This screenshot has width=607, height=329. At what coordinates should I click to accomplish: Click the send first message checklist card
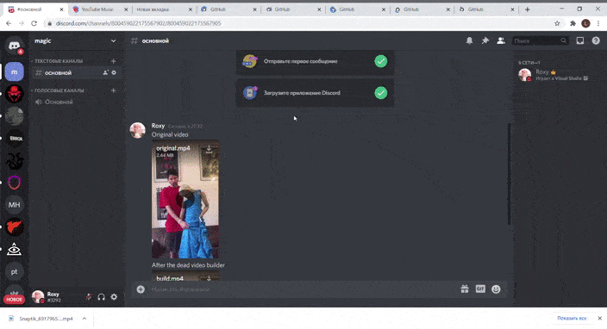[315, 61]
